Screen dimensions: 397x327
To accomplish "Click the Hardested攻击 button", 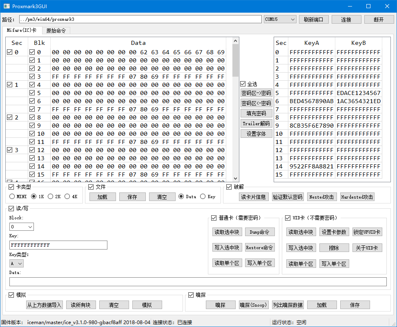I will (x=357, y=197).
